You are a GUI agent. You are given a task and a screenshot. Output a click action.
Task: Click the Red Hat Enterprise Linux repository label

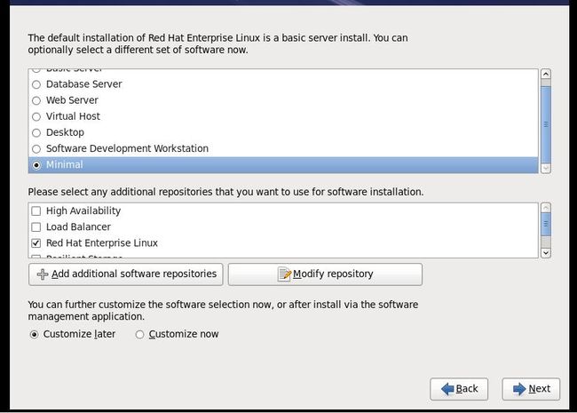102,243
